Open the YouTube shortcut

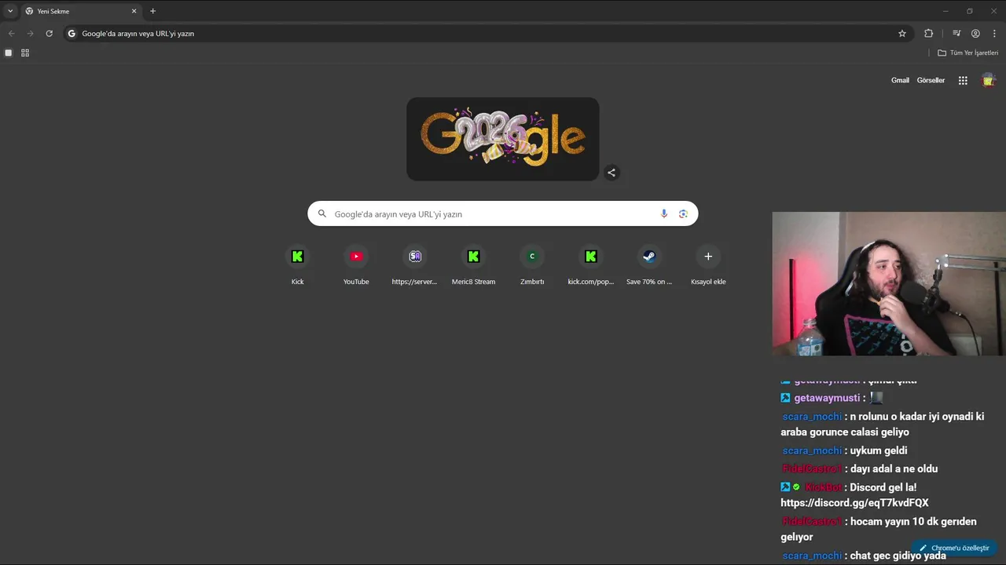coord(356,264)
